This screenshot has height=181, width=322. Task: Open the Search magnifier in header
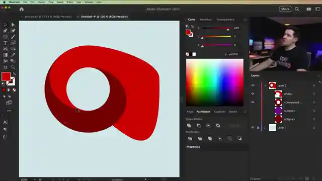click(x=297, y=9)
